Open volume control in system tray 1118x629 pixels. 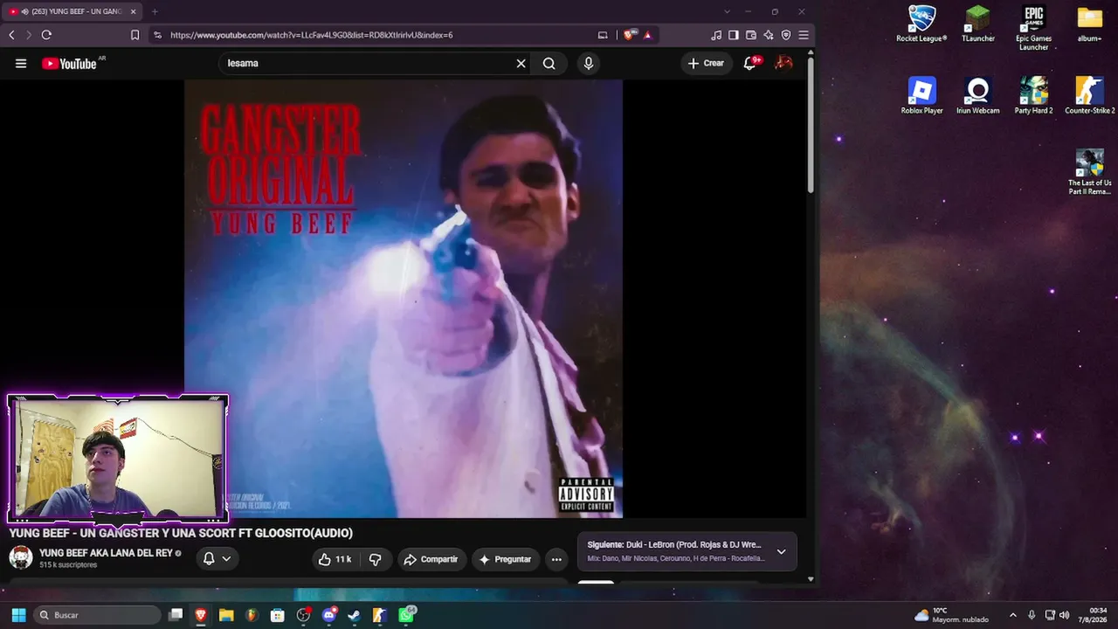point(1064,615)
